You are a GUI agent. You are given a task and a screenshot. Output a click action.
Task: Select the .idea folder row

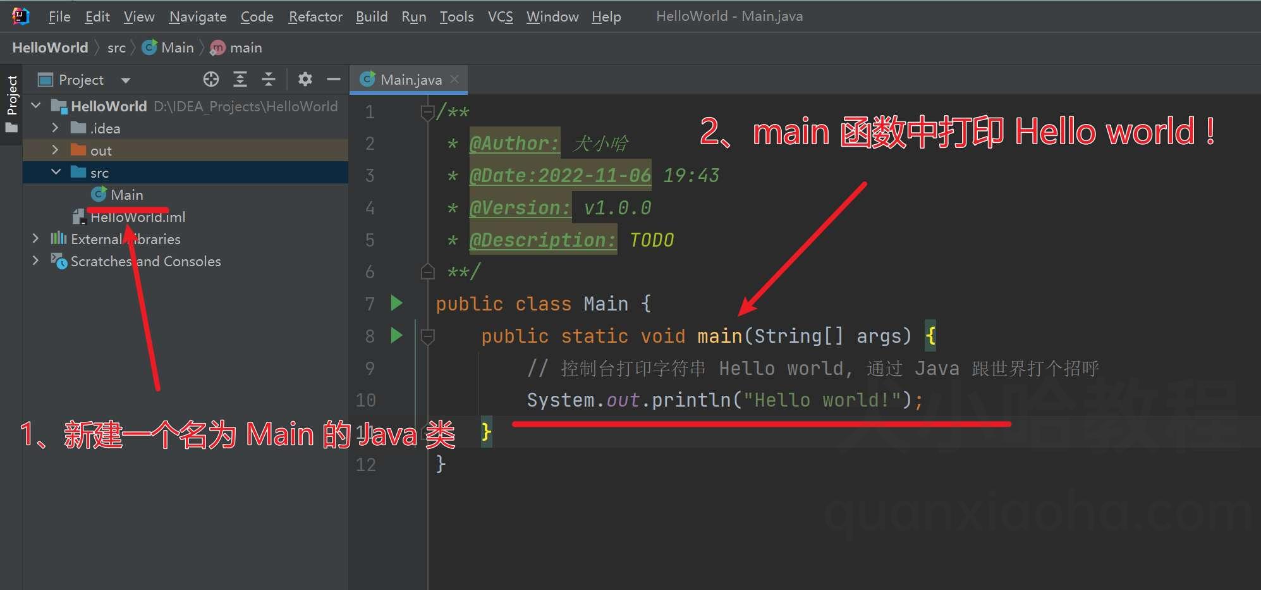[x=185, y=128]
